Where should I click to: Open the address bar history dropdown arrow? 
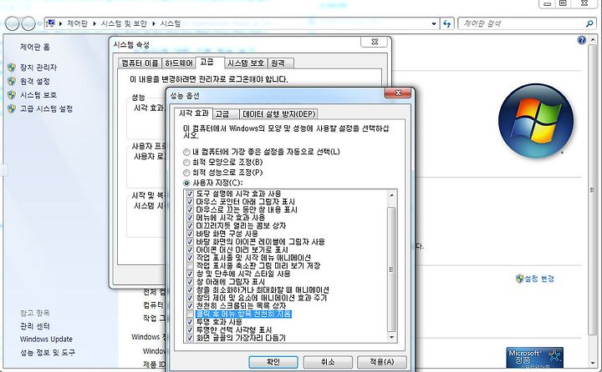point(434,23)
